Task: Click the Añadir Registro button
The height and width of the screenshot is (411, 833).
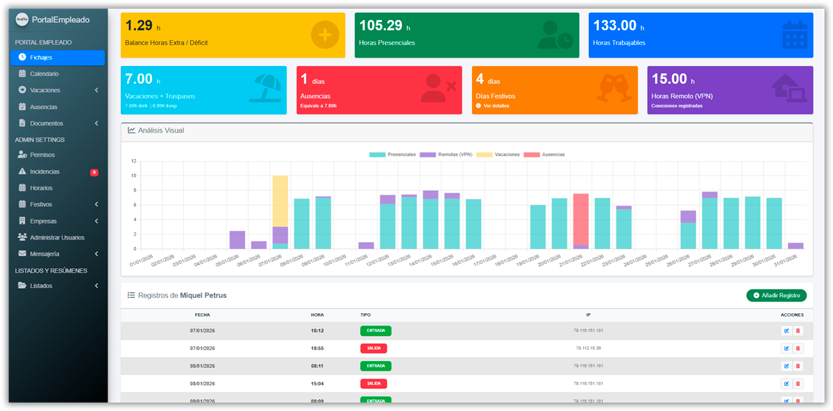Action: point(776,296)
